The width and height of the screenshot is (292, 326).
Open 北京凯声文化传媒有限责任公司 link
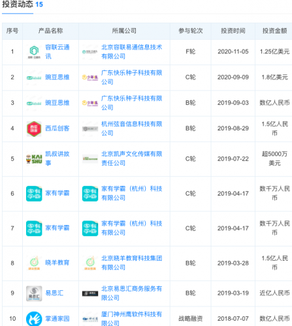[x=131, y=158]
